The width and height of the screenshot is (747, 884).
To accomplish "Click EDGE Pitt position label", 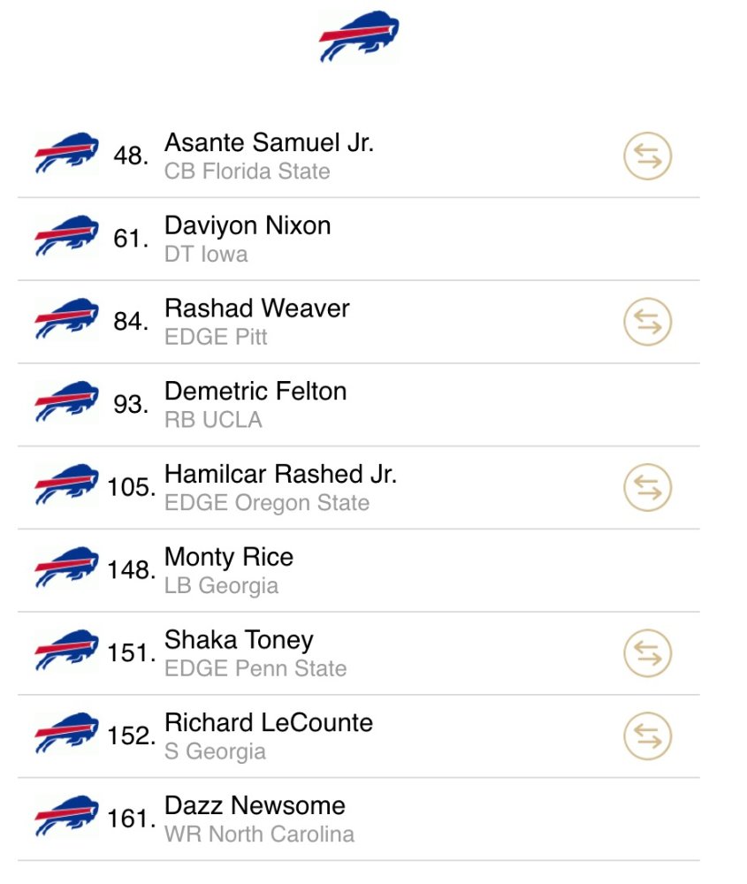I will tap(216, 337).
